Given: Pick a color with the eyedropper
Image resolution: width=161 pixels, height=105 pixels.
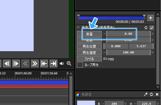Looking at the screenshot, I should pos(146,94).
